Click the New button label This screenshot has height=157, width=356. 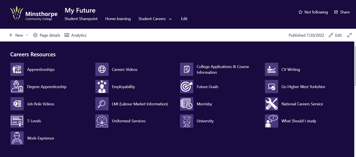tap(19, 35)
